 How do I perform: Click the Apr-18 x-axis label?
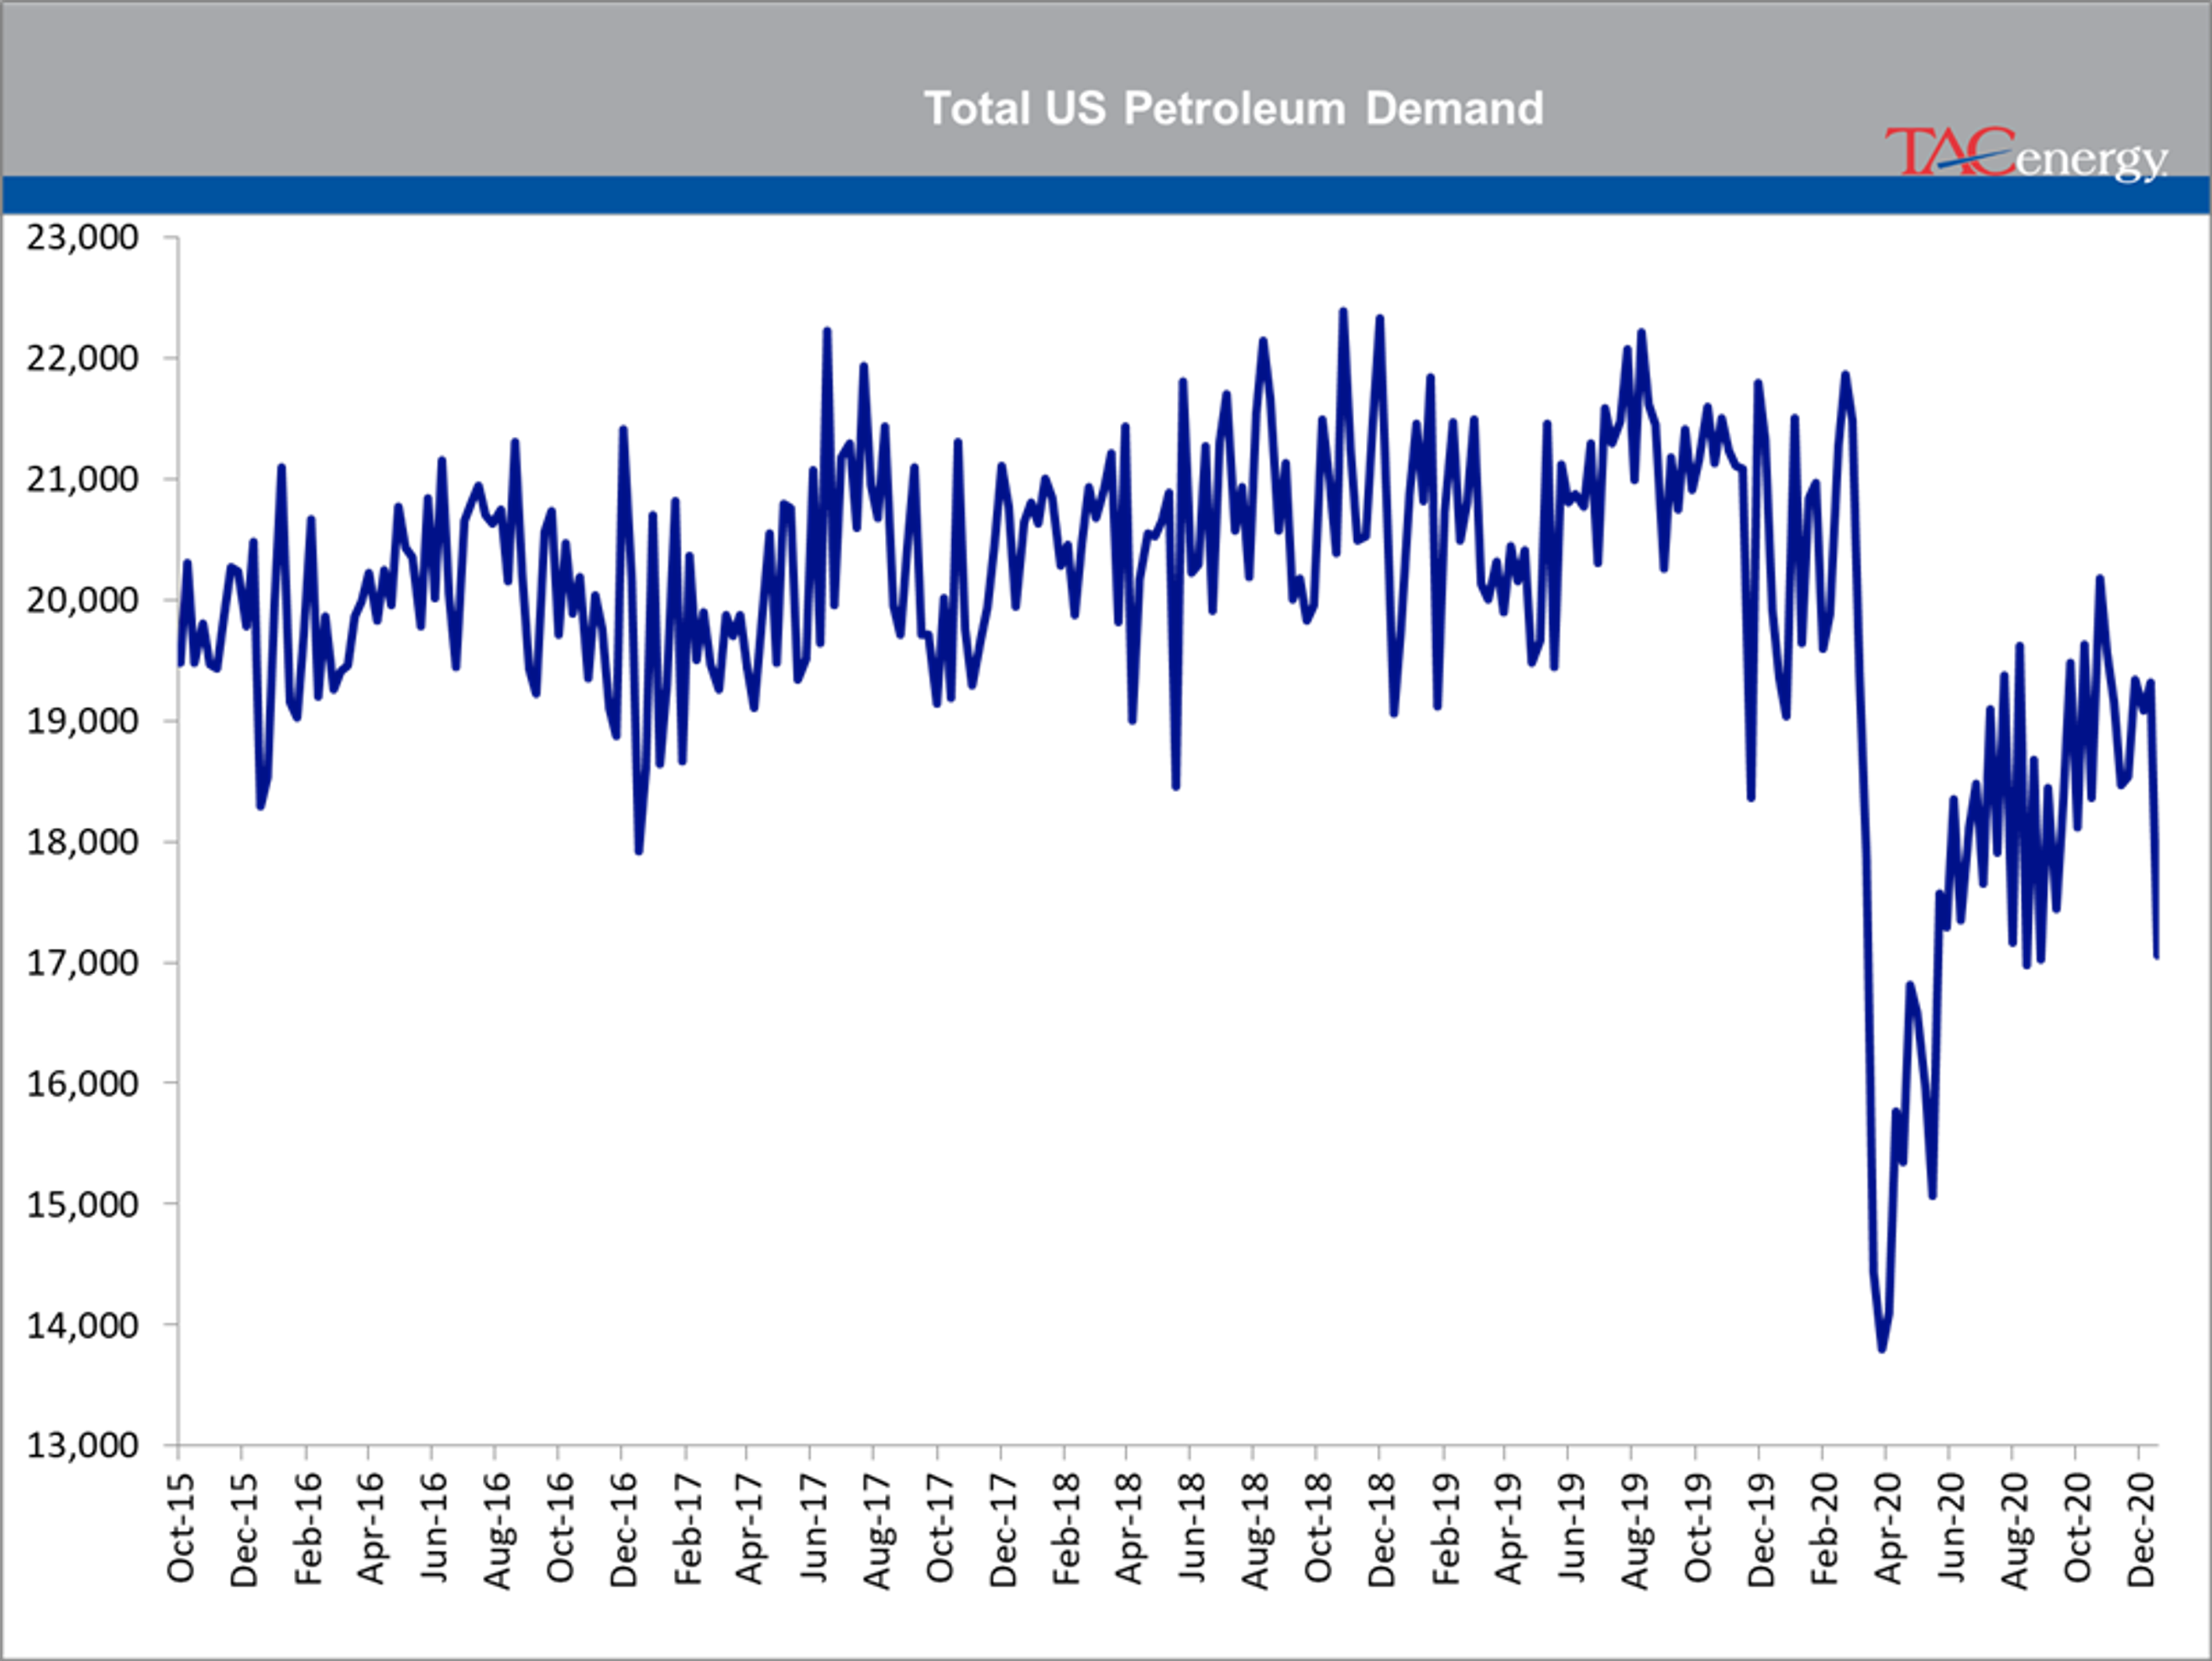[x=1128, y=1528]
